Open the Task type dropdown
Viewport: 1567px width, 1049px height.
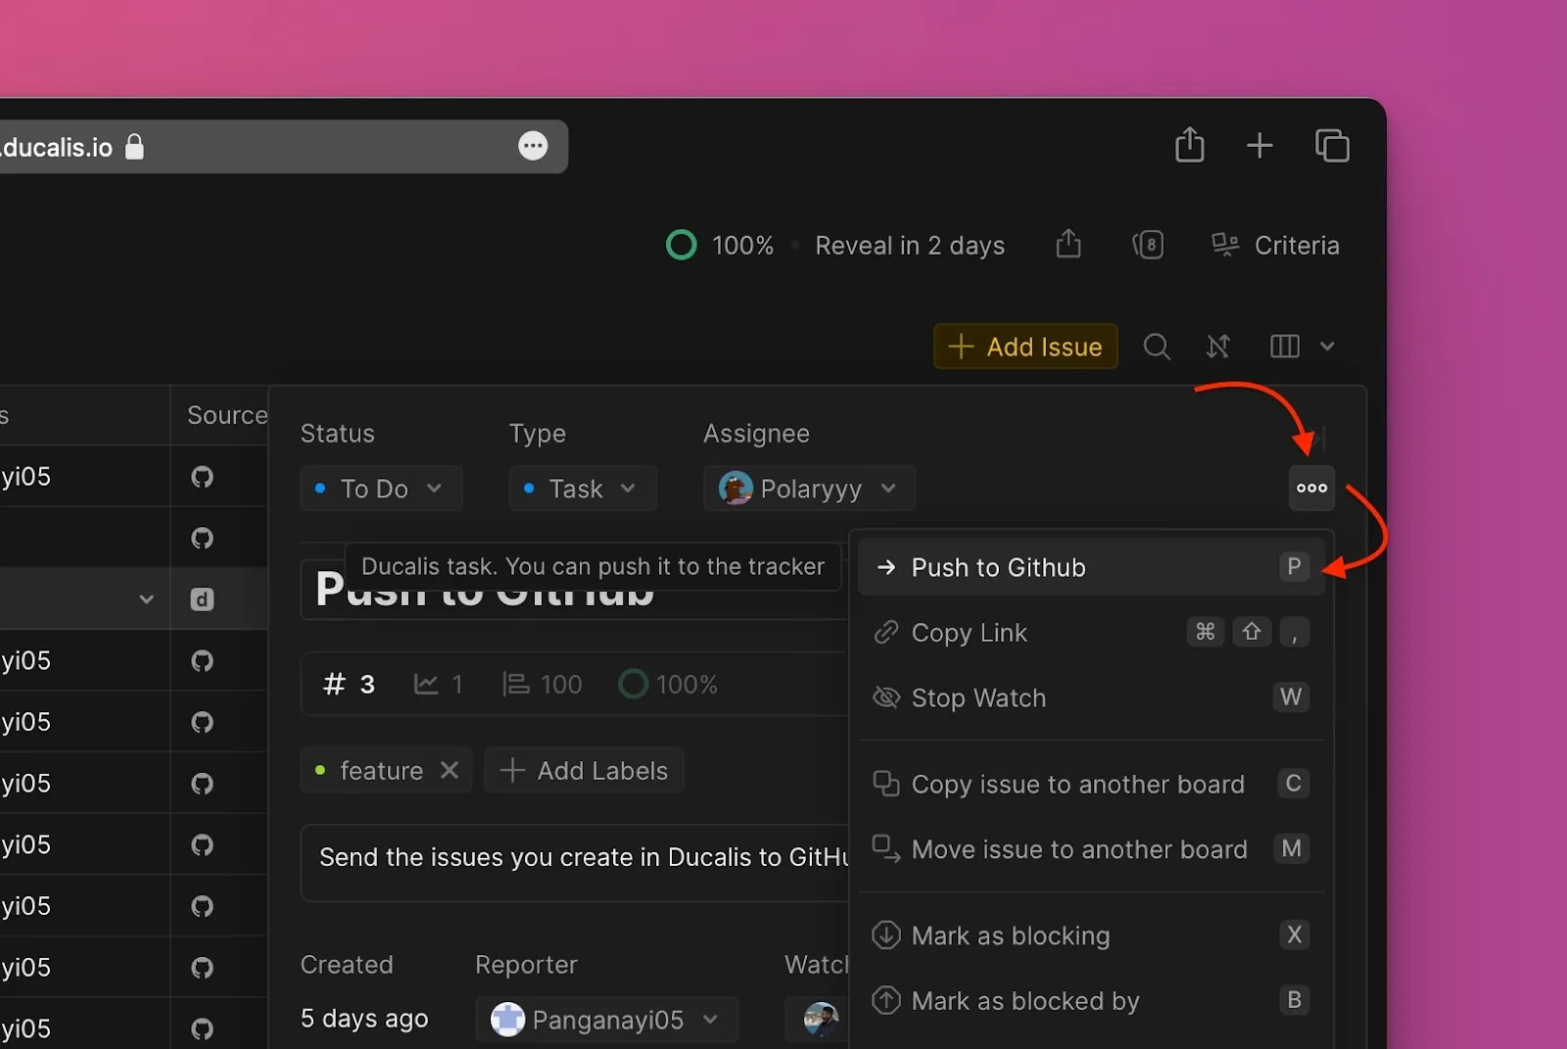pos(580,488)
